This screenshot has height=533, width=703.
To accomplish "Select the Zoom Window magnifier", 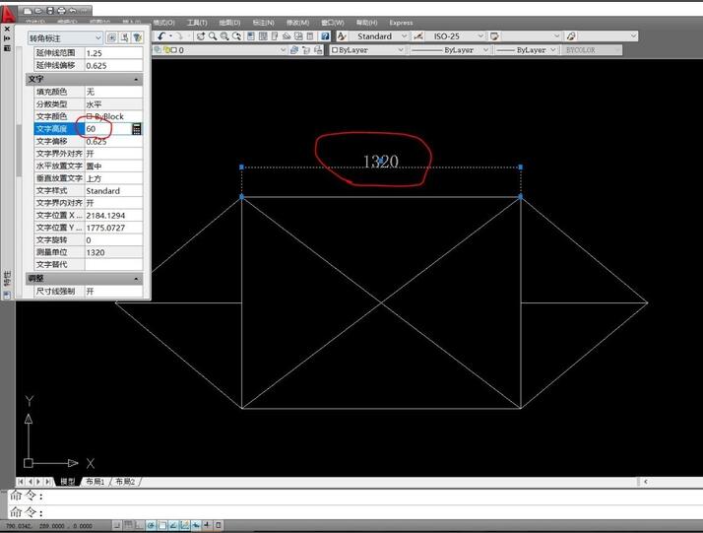I will tap(224, 36).
